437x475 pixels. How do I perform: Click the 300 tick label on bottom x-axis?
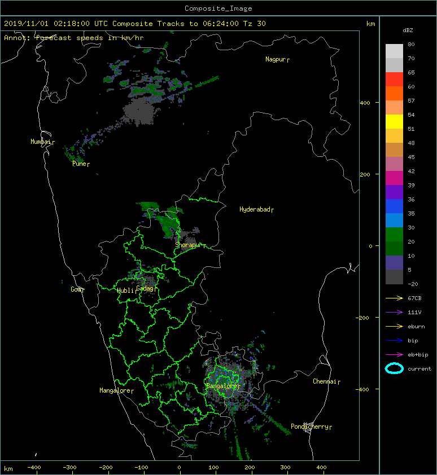285,468
